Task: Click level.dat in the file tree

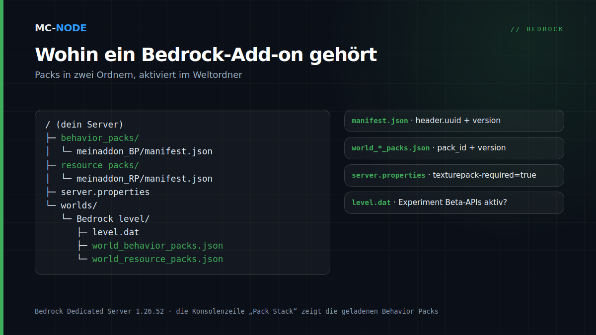Action: point(116,232)
